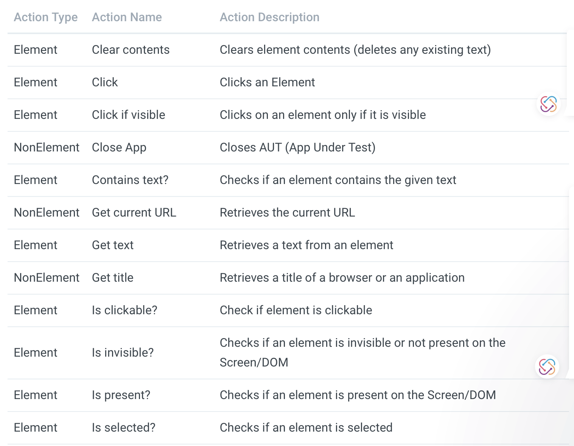574x446 pixels.
Task: Select the Is invisible? action name
Action: (x=123, y=352)
